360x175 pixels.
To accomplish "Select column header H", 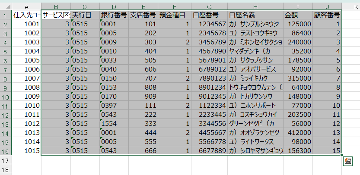I will [255, 6].
